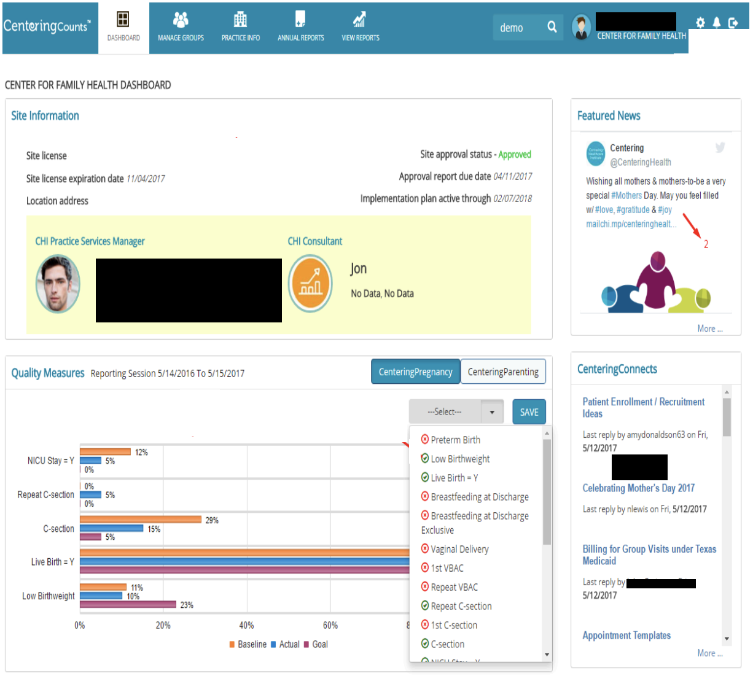The width and height of the screenshot is (753, 678).
Task: Toggle Live Birth = Y option
Action: (450, 478)
